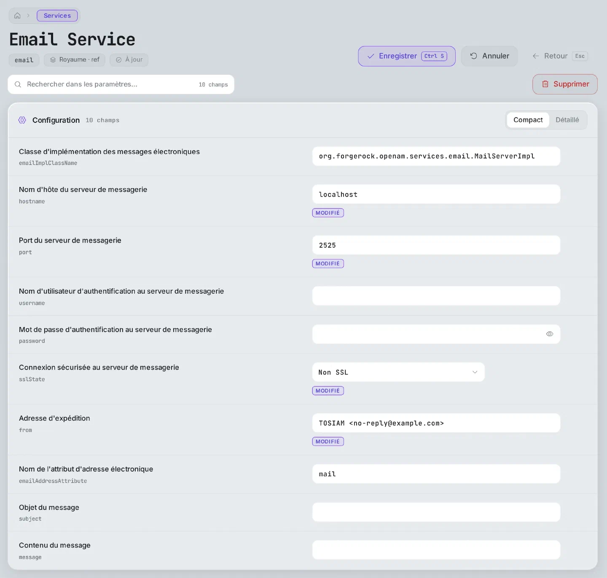Screen dimensions: 607x578
Task: Click the Email Service page title
Action: click(72, 39)
